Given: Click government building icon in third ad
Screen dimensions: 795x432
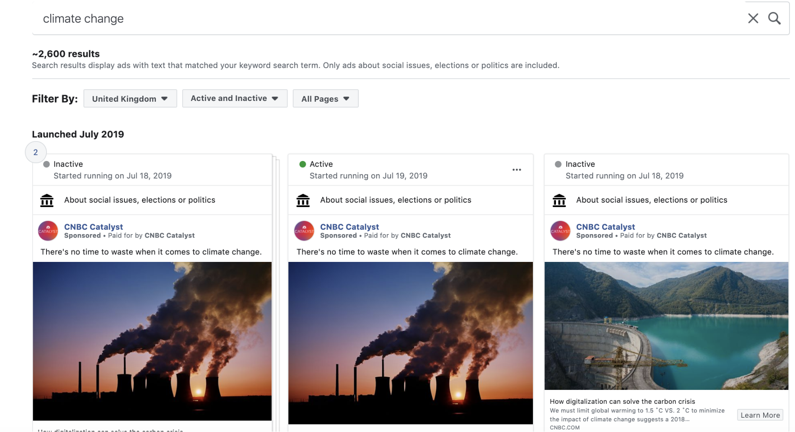Looking at the screenshot, I should pyautogui.click(x=559, y=200).
